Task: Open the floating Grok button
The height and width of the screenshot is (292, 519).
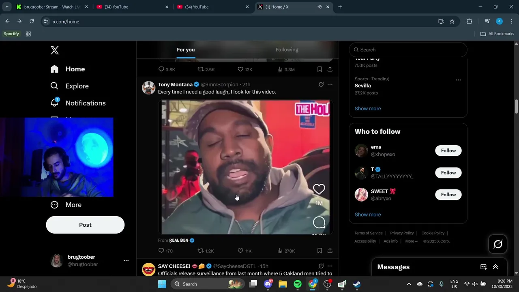Action: coord(498,244)
